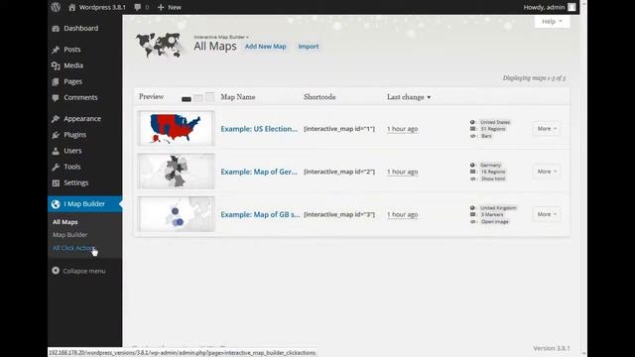Screen dimensions: 635x357
Task: Click the Appearance paintbrush icon
Action: (x=56, y=119)
